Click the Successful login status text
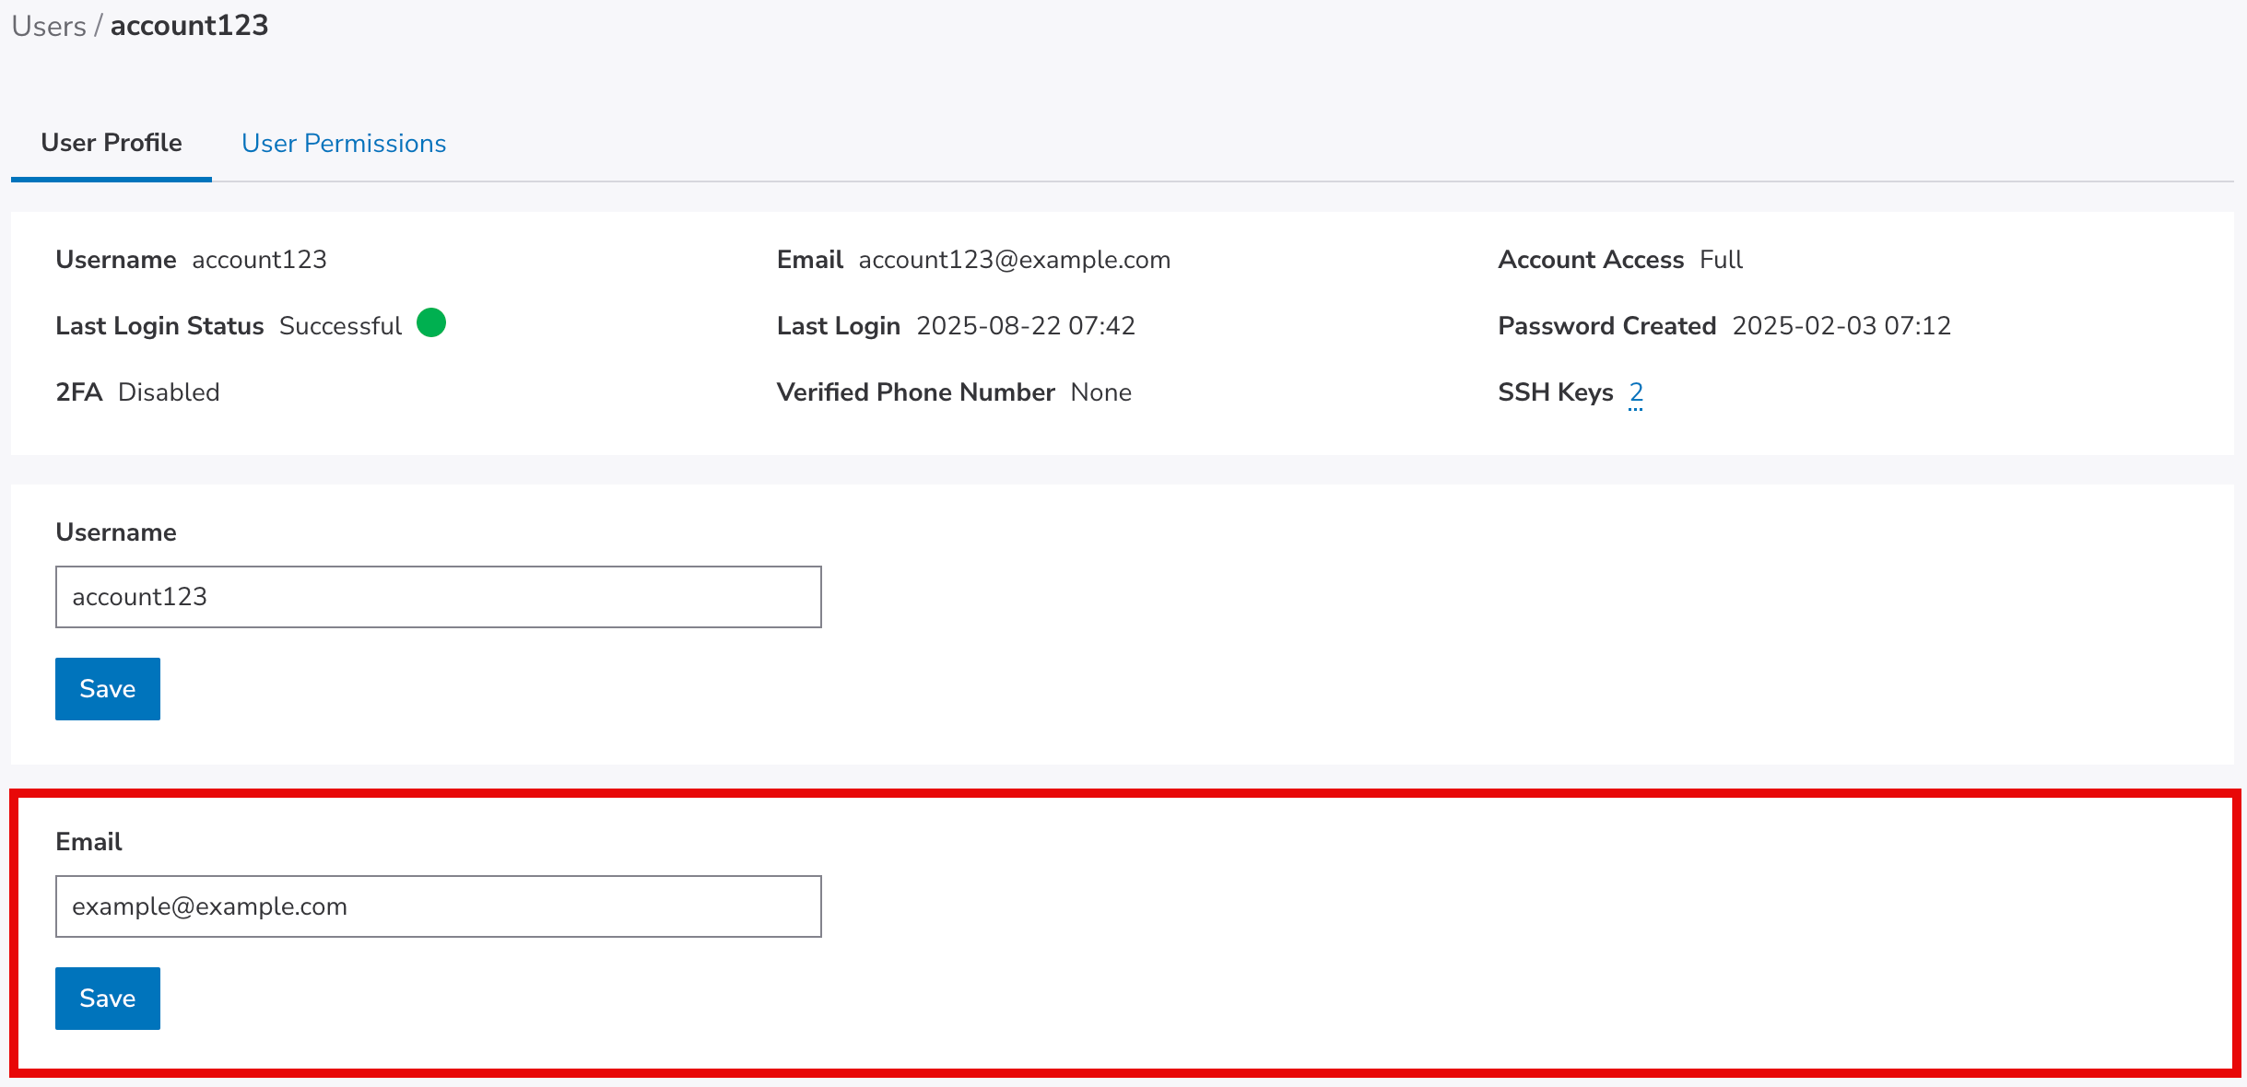Image resolution: width=2247 pixels, height=1087 pixels. tap(340, 326)
